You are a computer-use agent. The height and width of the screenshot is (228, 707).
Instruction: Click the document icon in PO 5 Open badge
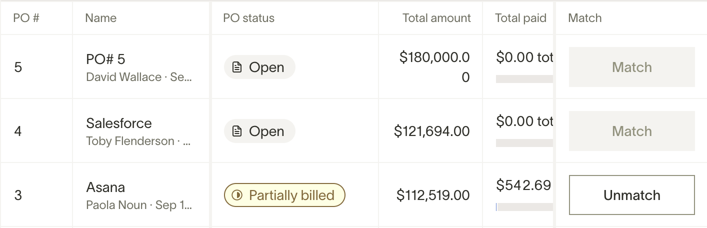pyautogui.click(x=237, y=67)
